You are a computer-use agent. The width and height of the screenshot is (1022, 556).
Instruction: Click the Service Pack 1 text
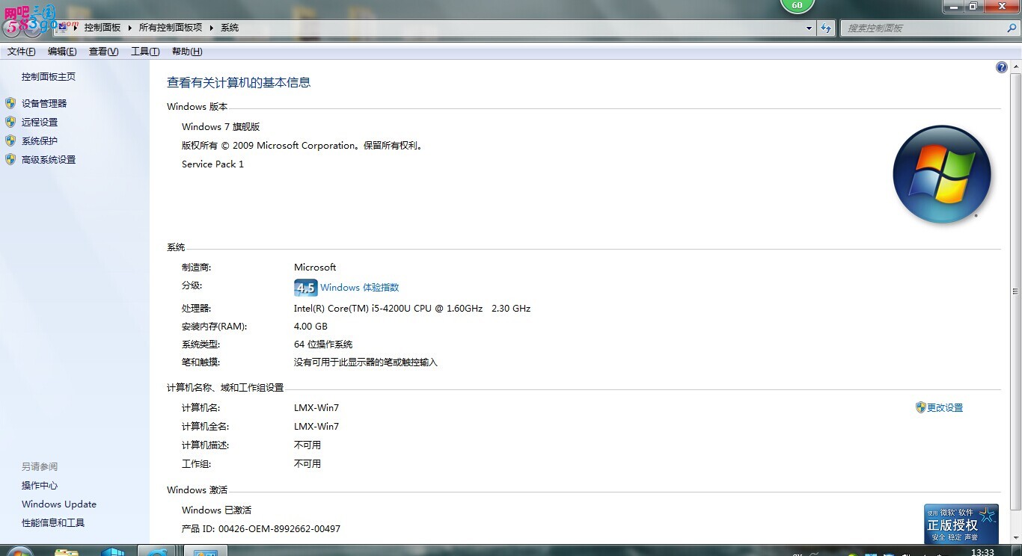pyautogui.click(x=212, y=164)
